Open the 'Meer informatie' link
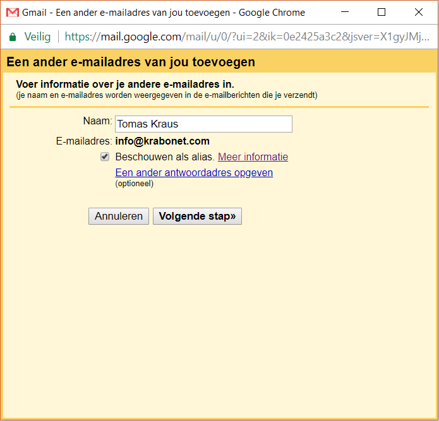This screenshot has width=439, height=421. 253,157
